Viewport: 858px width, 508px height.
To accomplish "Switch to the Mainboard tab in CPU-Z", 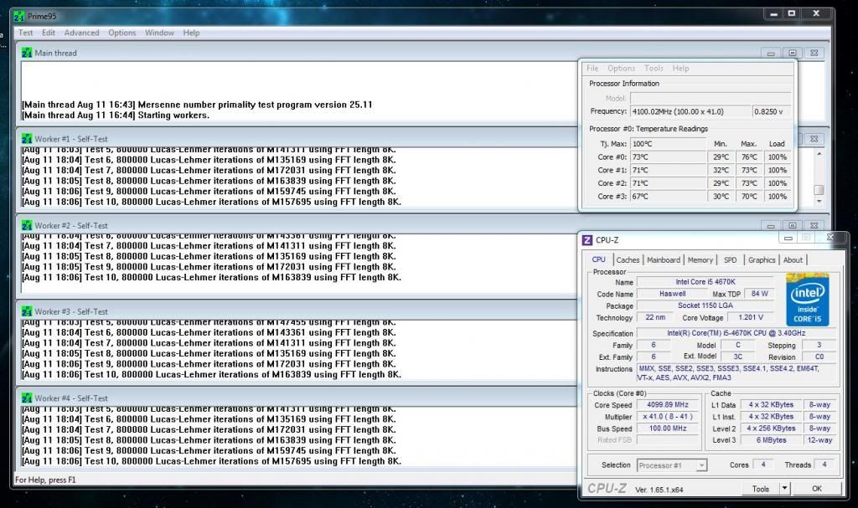I will pos(664,260).
